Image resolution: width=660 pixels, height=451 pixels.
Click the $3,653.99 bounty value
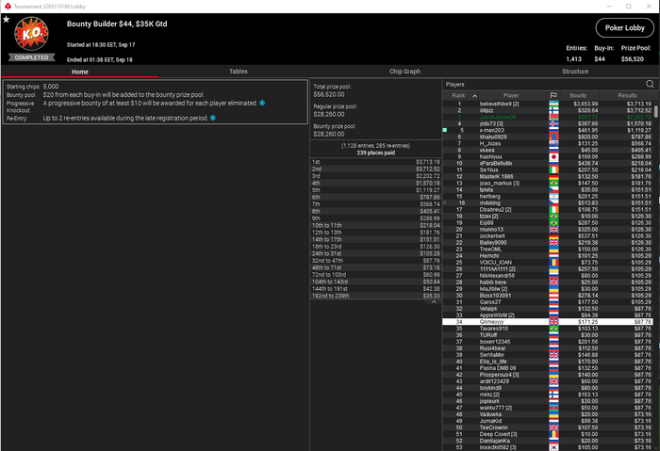coord(586,104)
